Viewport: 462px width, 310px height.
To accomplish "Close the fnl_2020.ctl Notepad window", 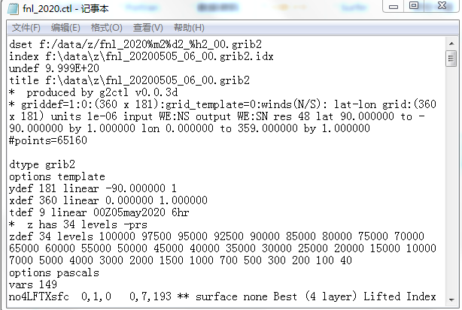I will (x=441, y=6).
